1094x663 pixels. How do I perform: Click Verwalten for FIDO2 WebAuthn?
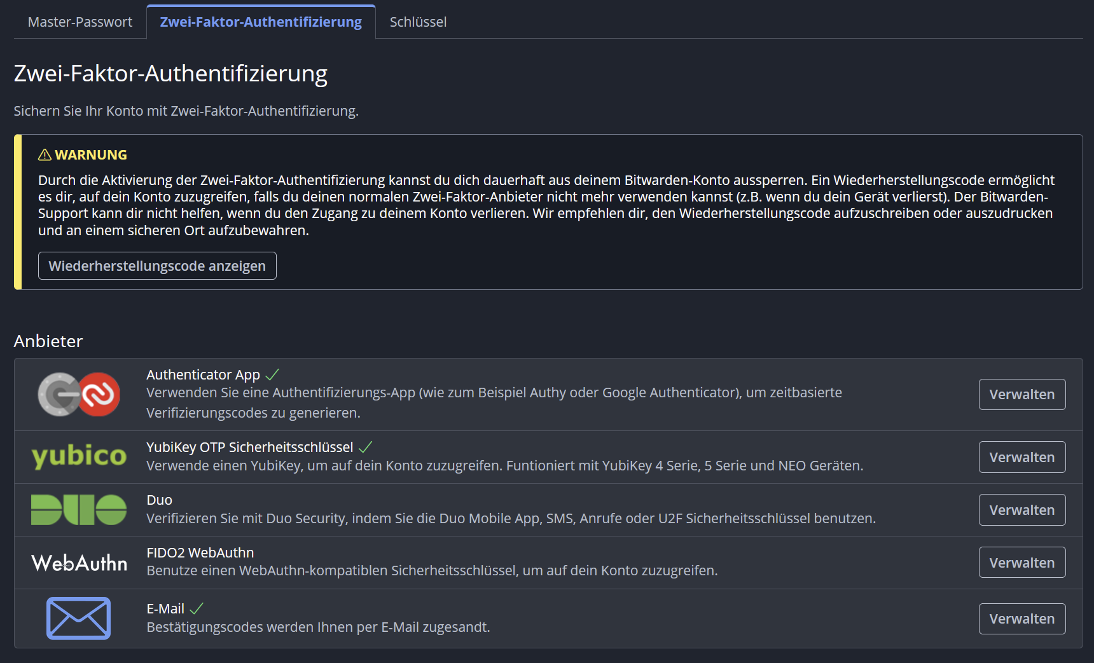[1021, 563]
